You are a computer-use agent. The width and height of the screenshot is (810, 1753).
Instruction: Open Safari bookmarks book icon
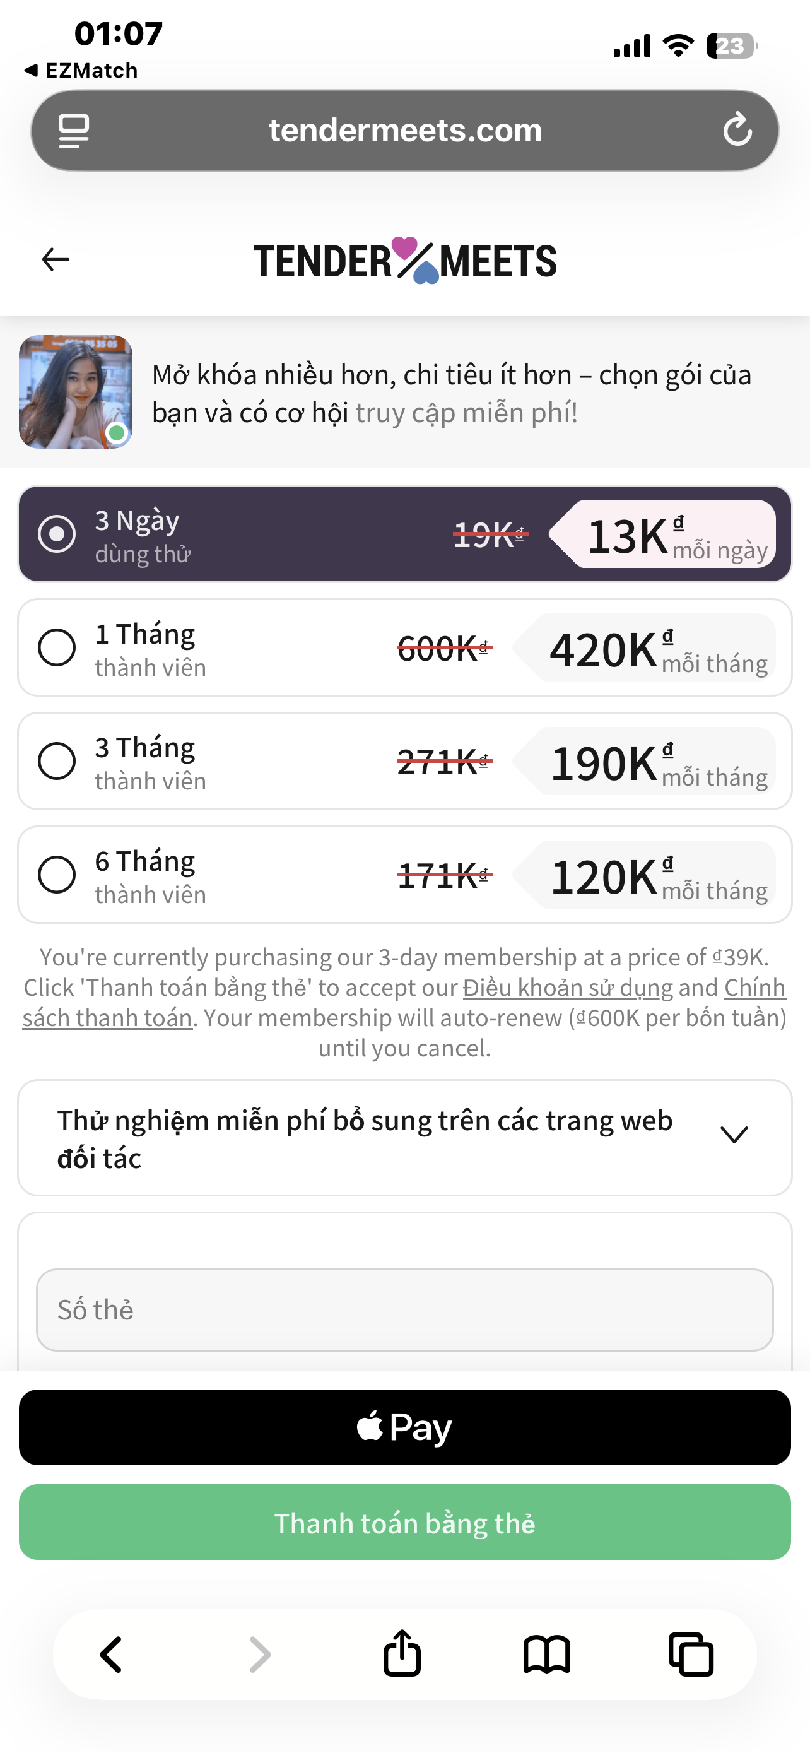click(547, 1655)
